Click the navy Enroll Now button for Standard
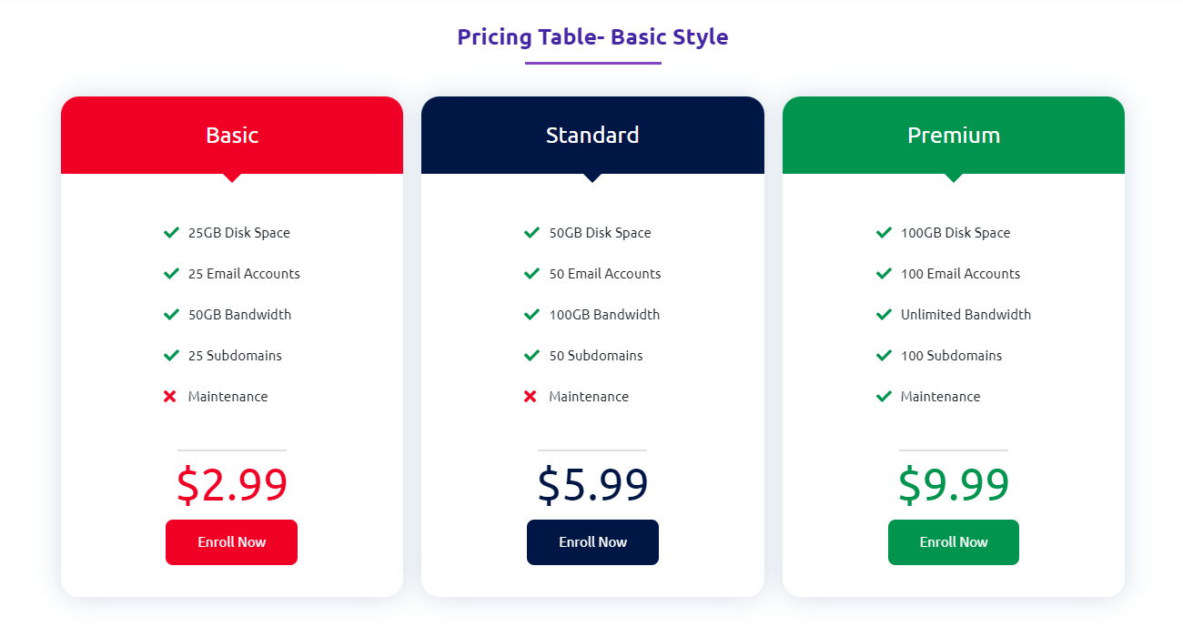 click(592, 542)
